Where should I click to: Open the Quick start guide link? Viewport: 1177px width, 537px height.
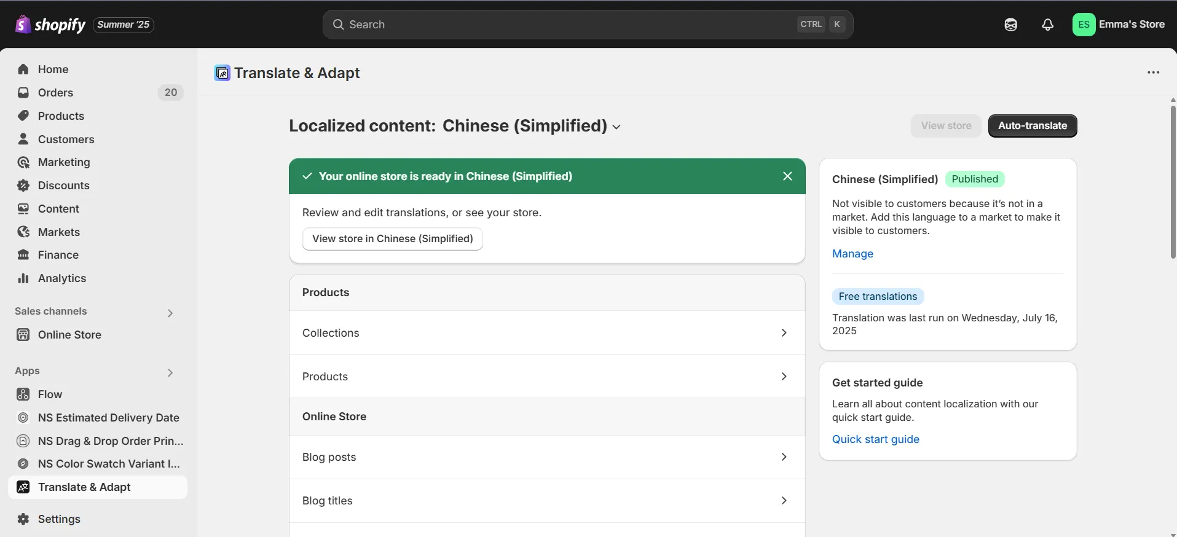pyautogui.click(x=876, y=439)
